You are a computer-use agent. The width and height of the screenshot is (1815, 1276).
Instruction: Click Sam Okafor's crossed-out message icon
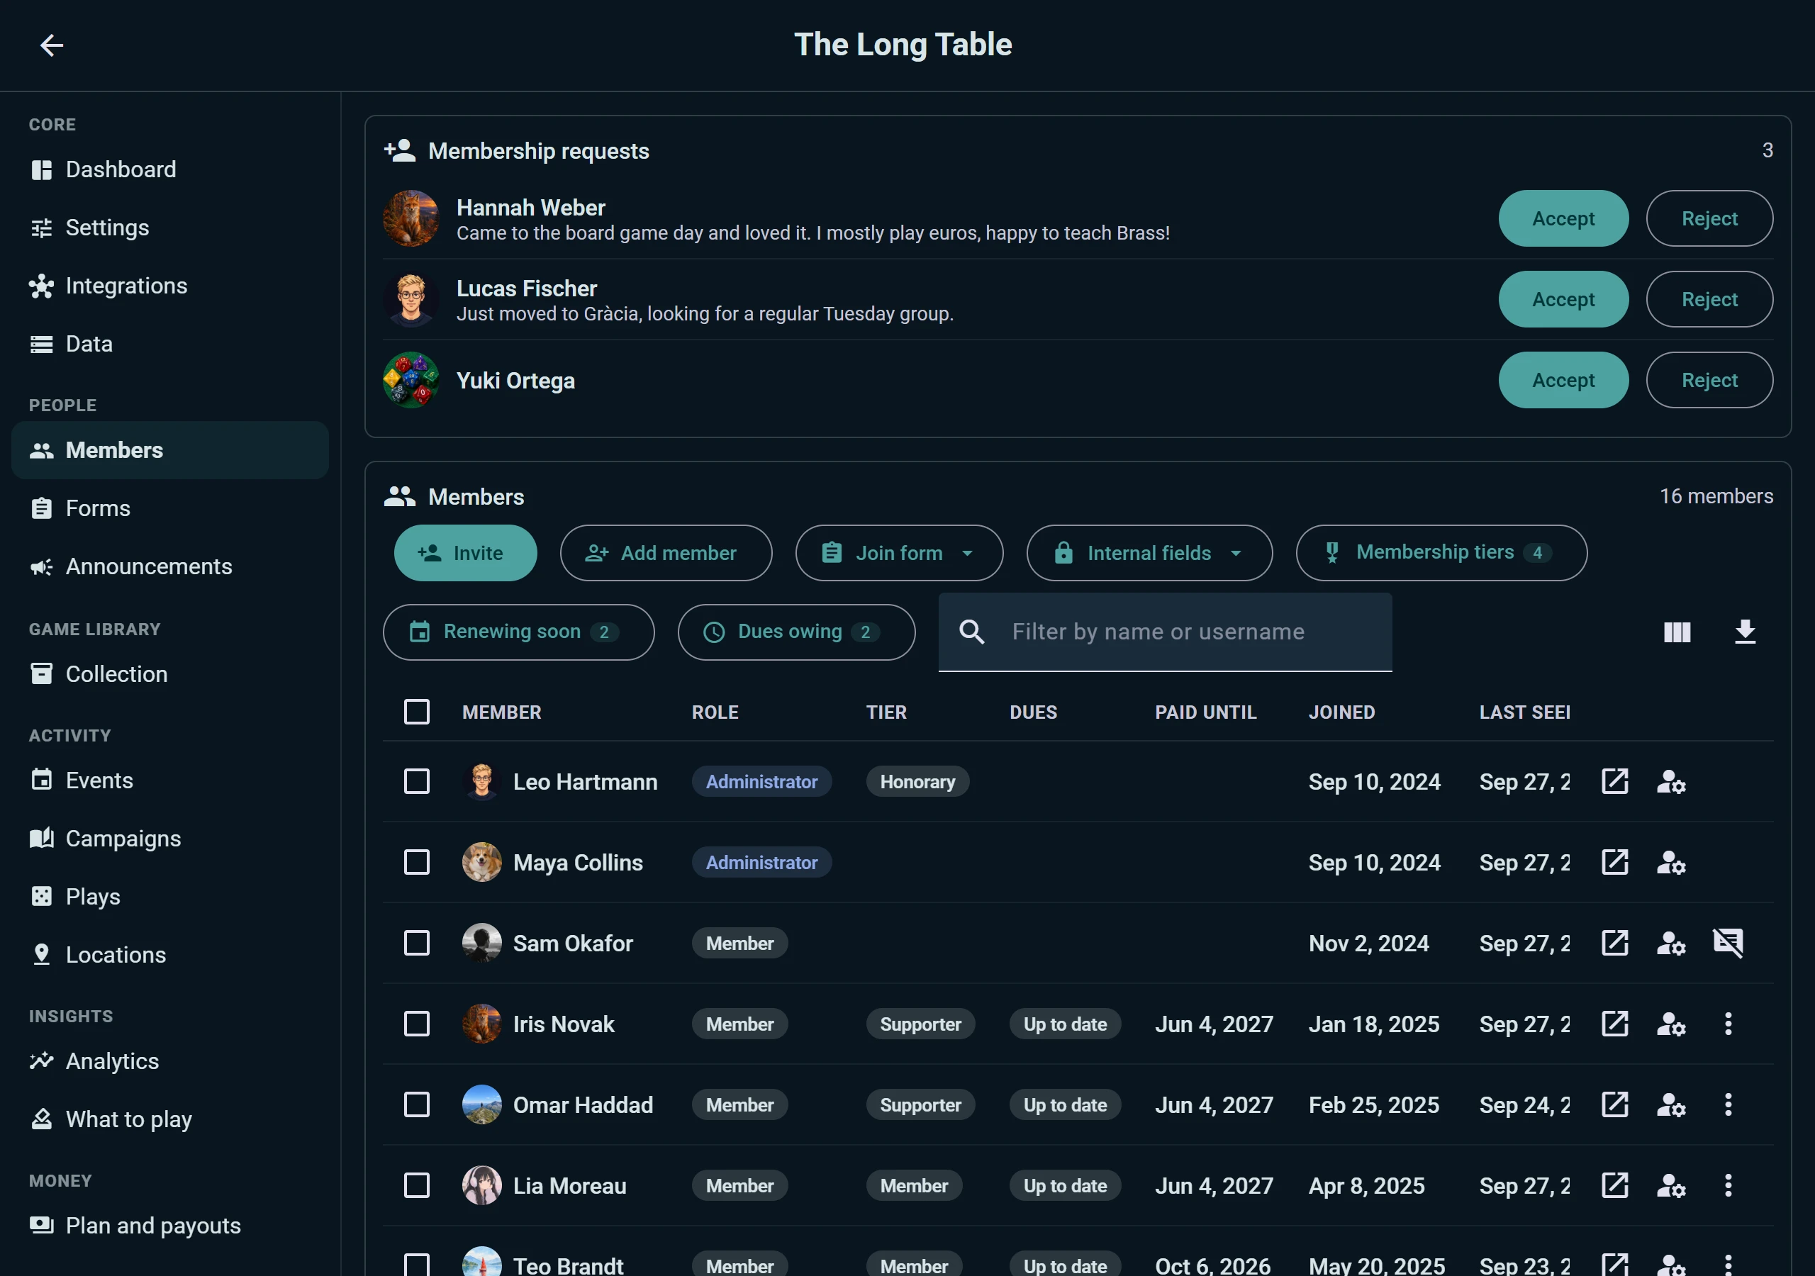(1727, 942)
